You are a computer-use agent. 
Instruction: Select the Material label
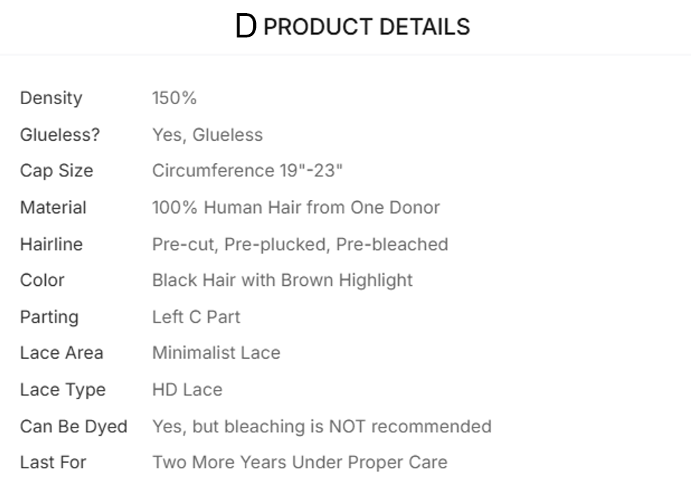pos(53,207)
